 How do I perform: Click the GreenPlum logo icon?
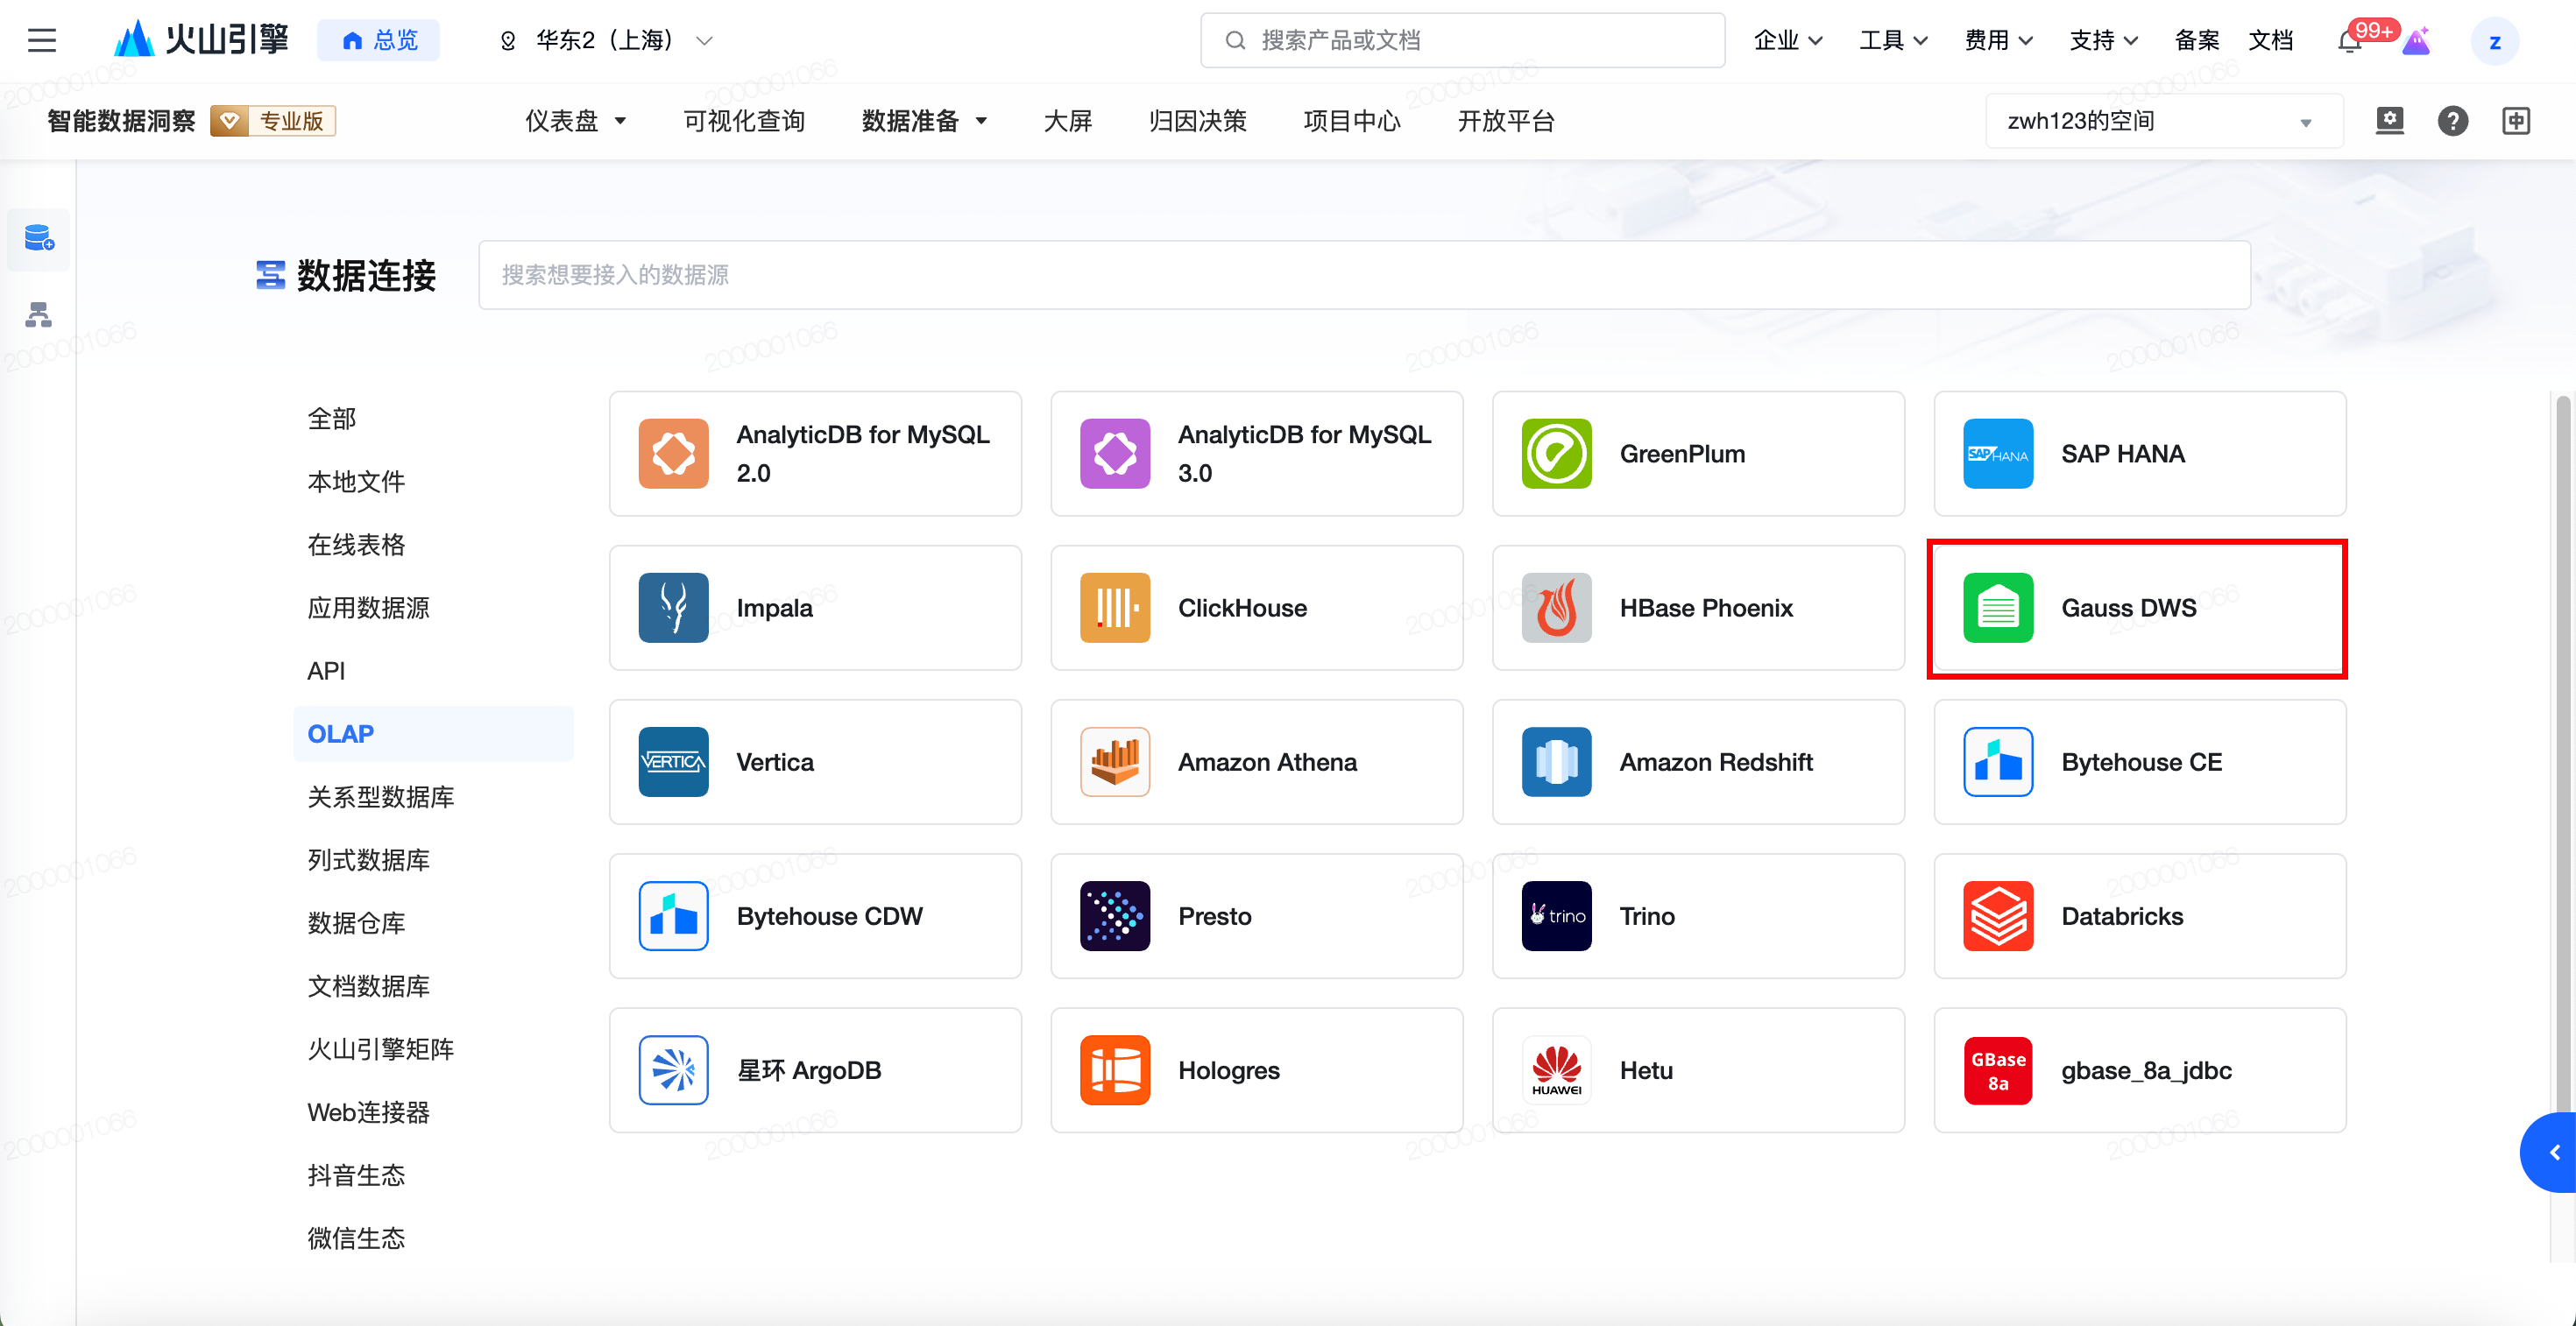[x=1556, y=454]
